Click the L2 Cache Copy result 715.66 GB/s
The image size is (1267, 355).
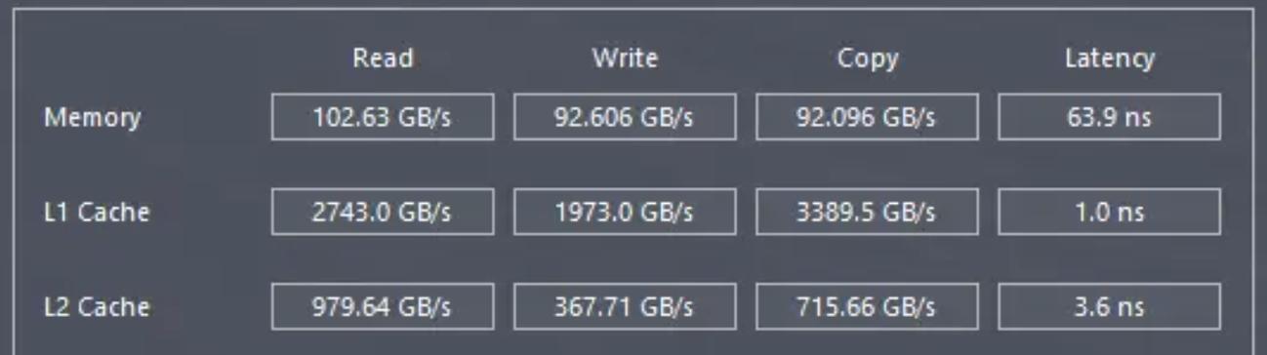point(867,306)
